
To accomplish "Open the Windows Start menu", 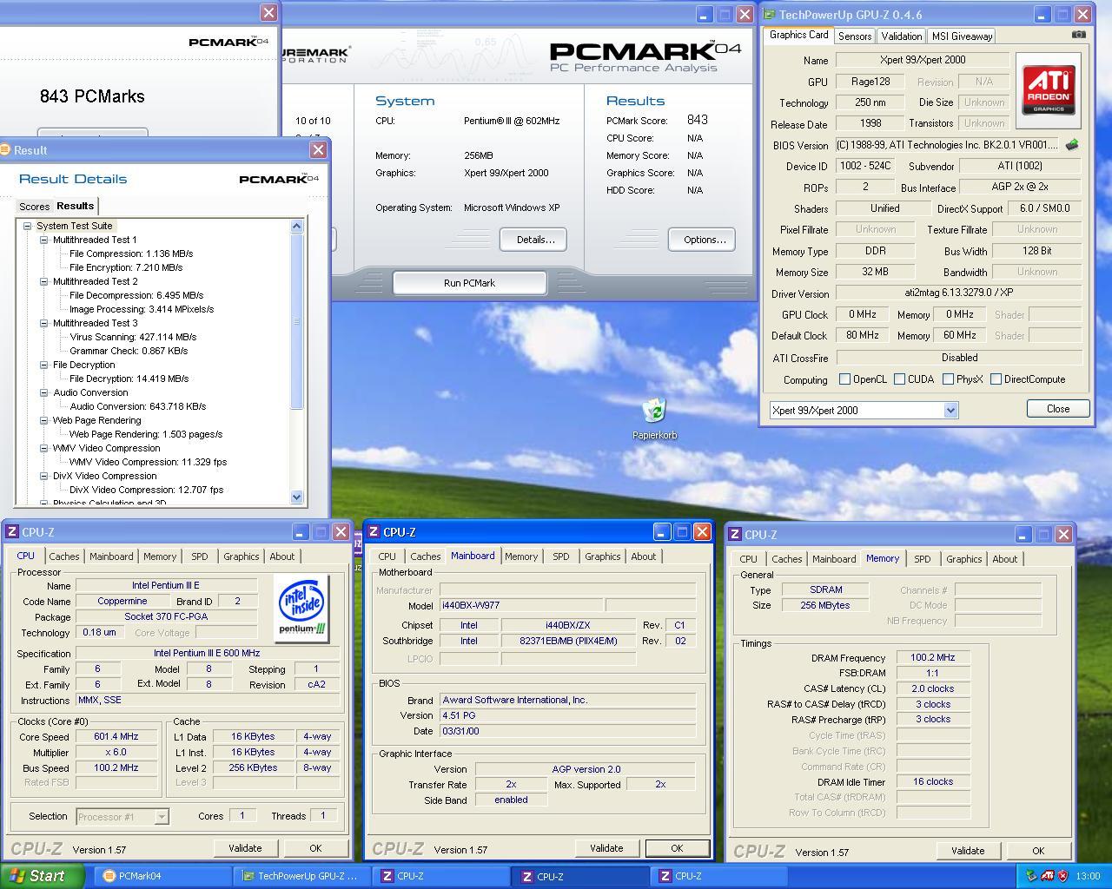I will click(41, 876).
